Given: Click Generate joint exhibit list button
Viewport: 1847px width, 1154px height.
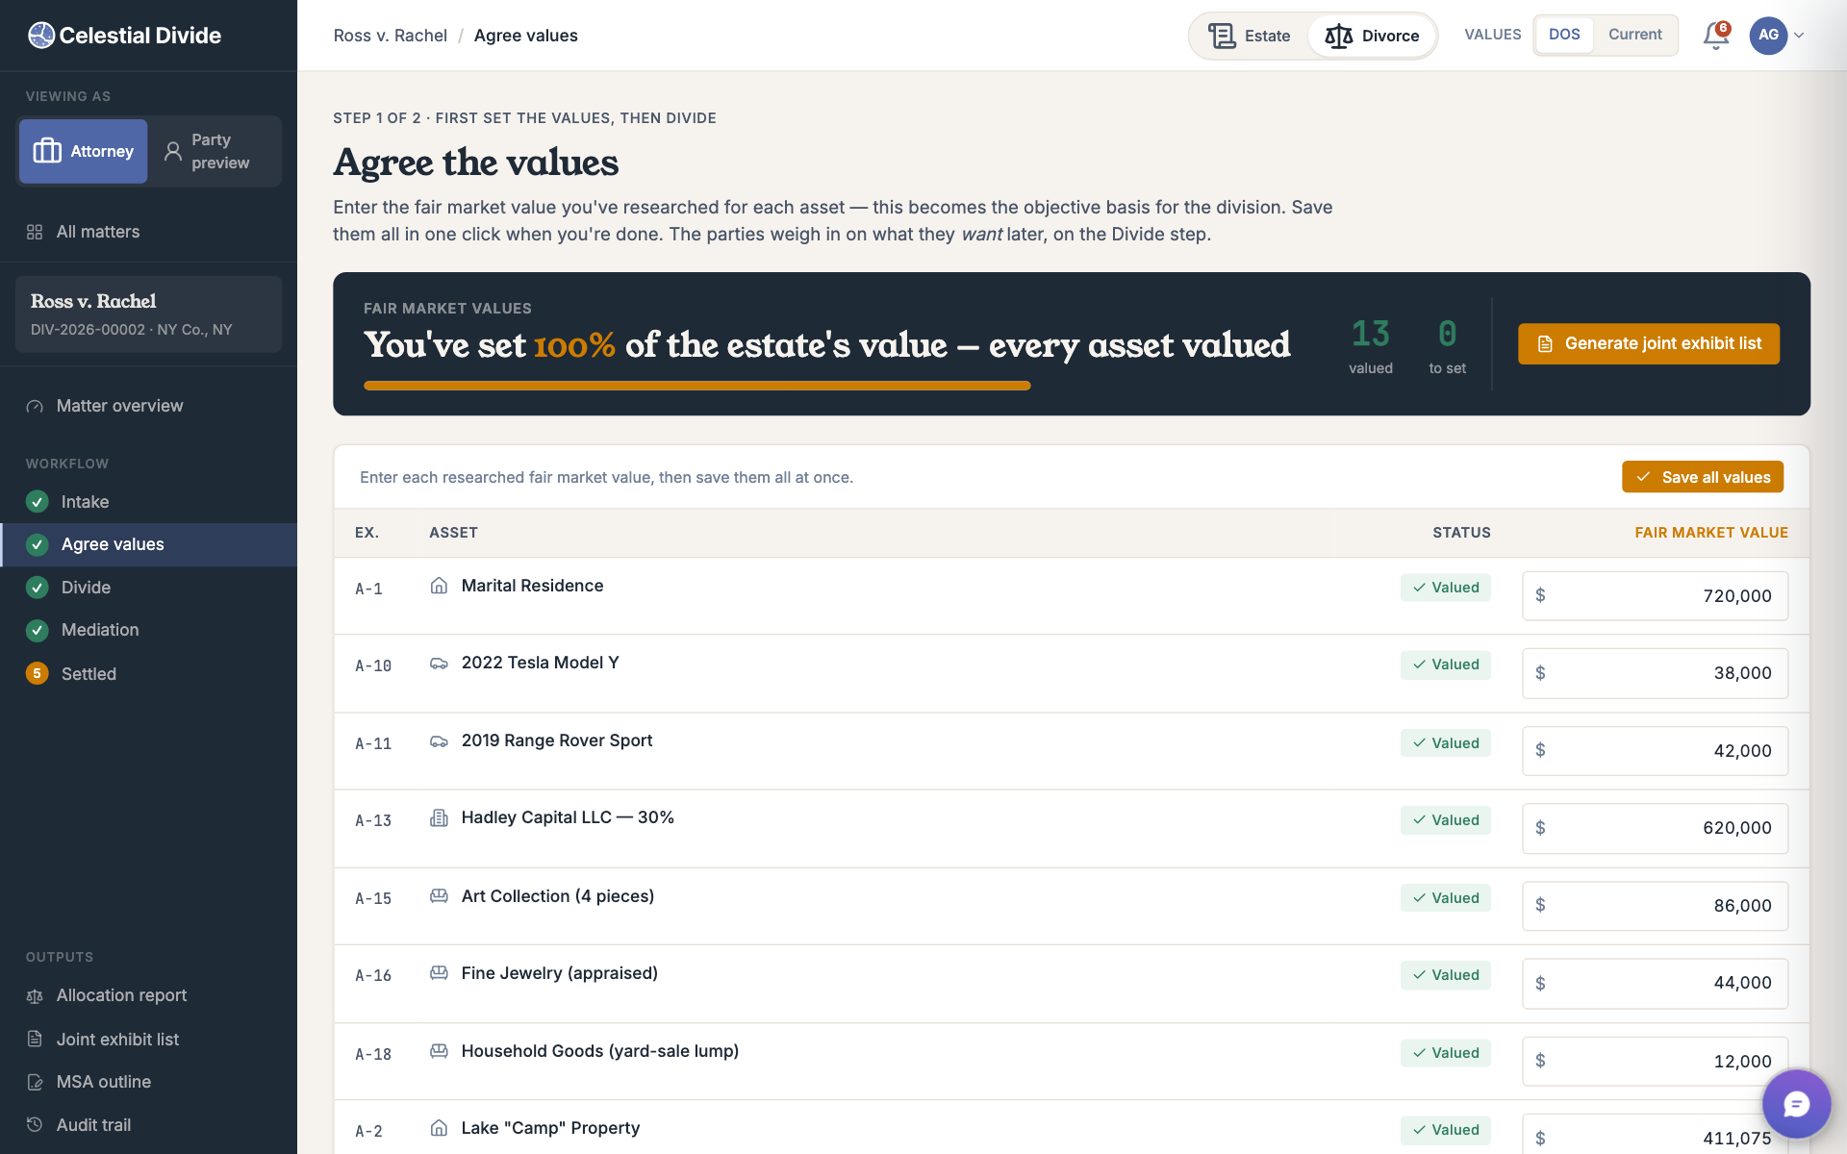Looking at the screenshot, I should [x=1648, y=343].
